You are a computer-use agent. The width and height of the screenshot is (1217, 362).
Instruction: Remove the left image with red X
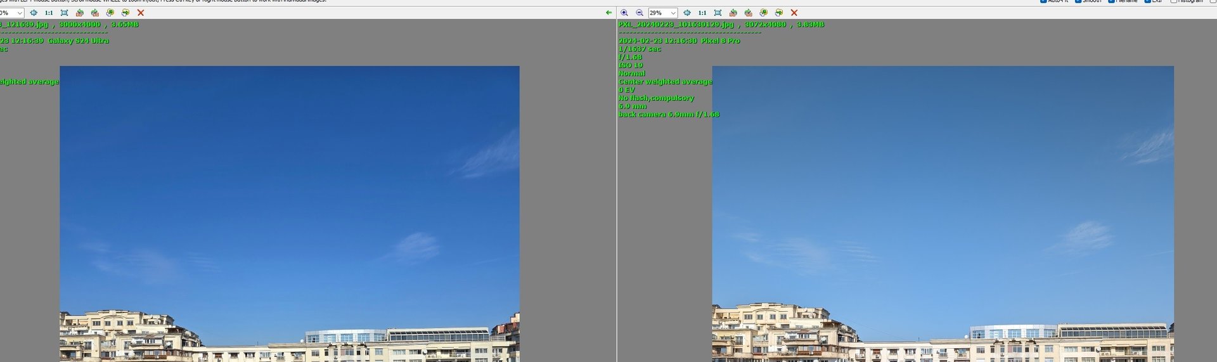[x=141, y=13]
